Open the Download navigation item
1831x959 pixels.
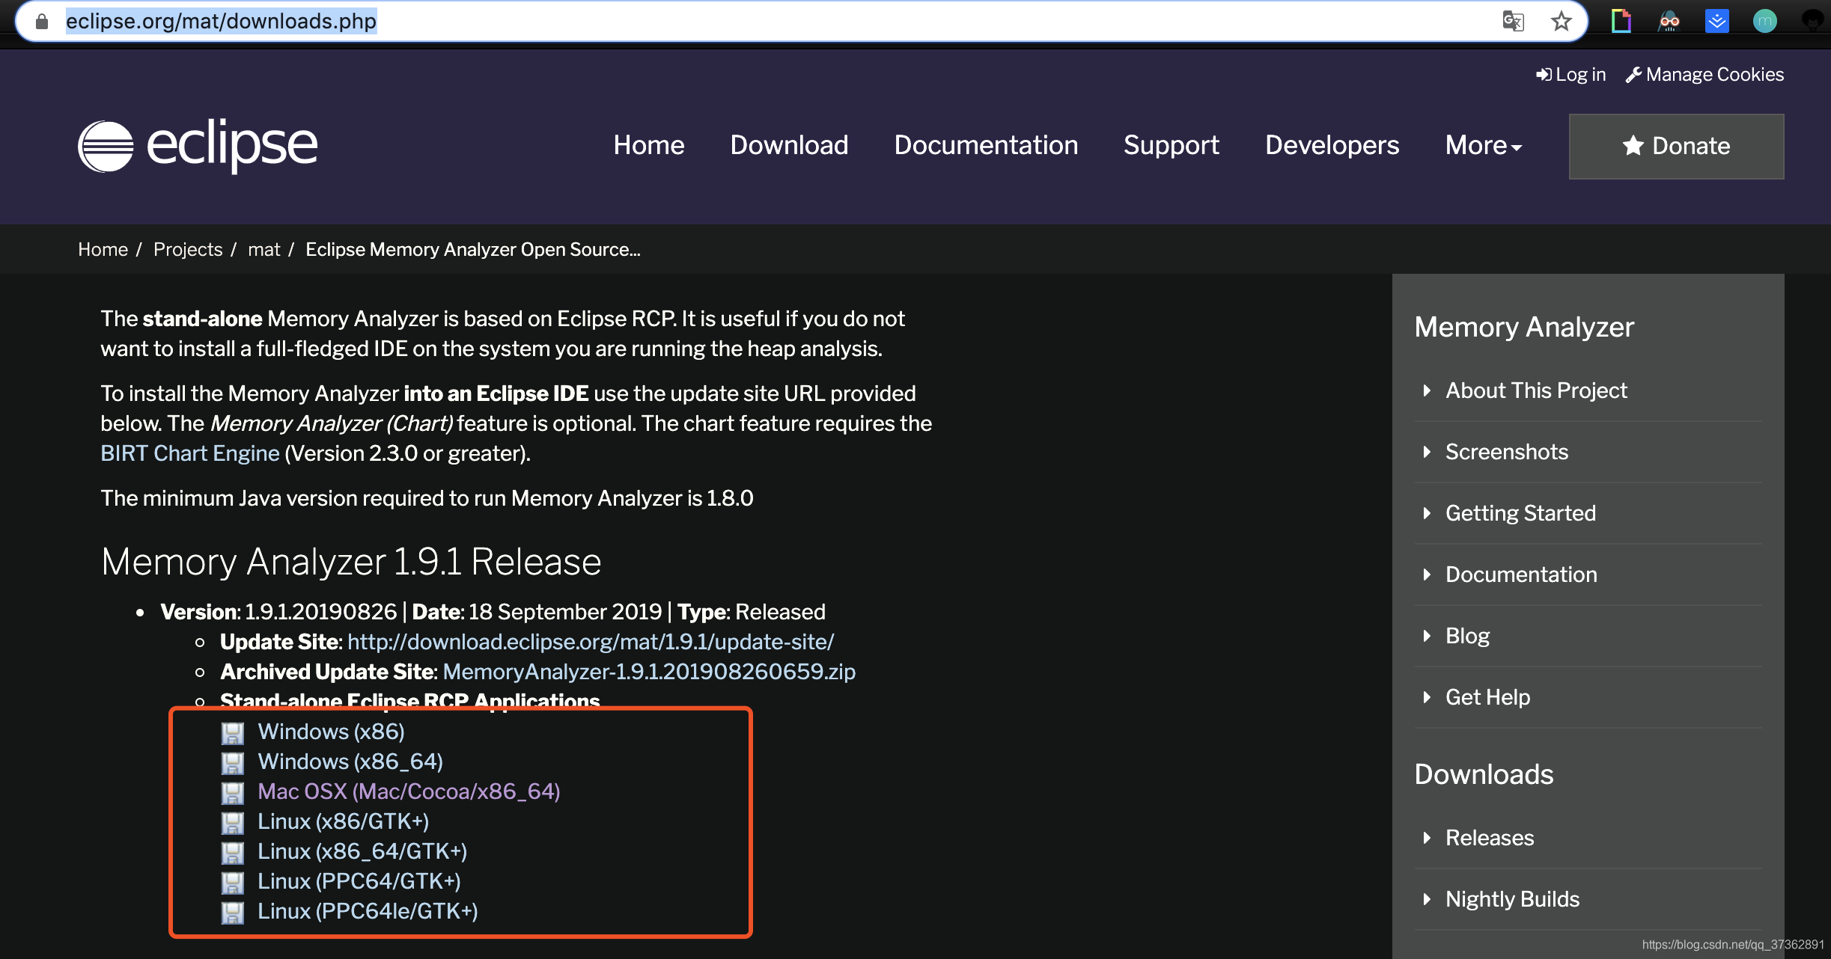click(x=789, y=145)
